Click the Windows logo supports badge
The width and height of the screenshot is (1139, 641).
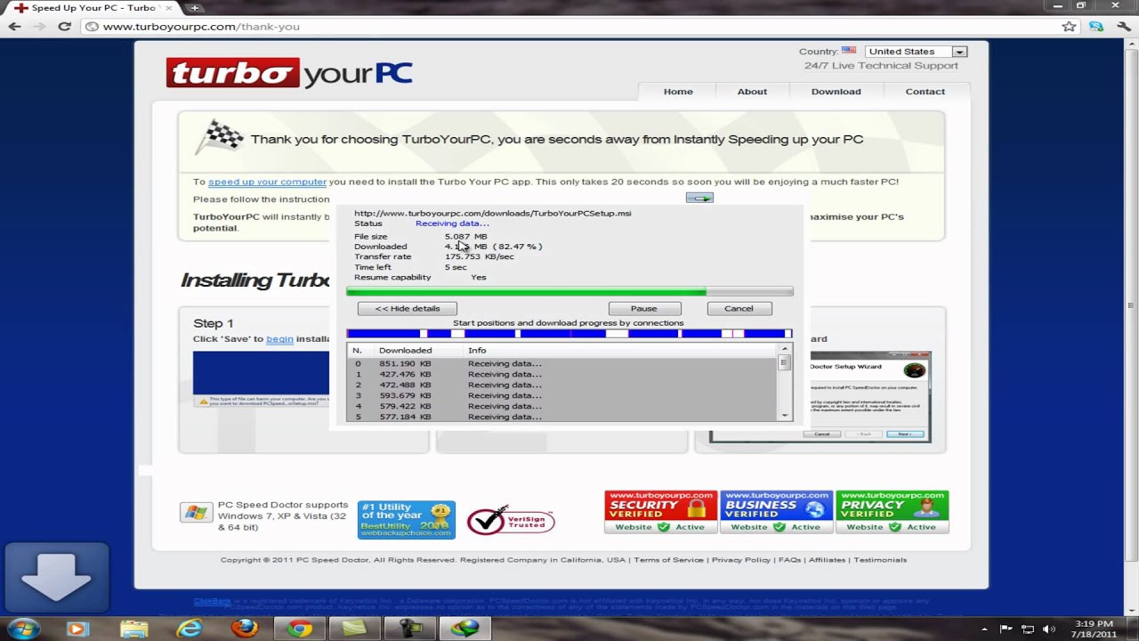point(196,513)
